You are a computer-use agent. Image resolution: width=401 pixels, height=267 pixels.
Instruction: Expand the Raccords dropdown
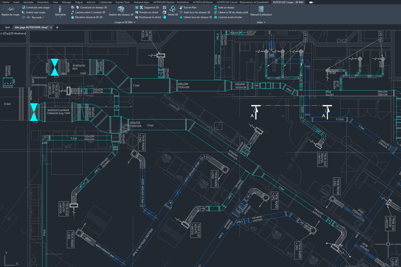click(38, 17)
